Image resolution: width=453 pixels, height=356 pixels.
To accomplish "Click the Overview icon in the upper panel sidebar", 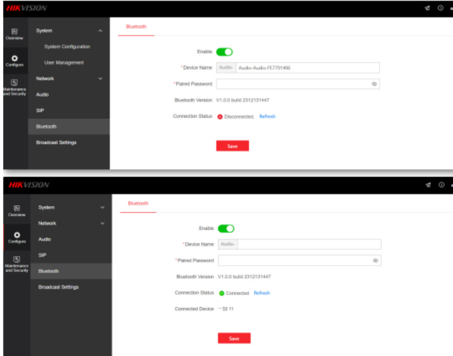I will 15,33.
